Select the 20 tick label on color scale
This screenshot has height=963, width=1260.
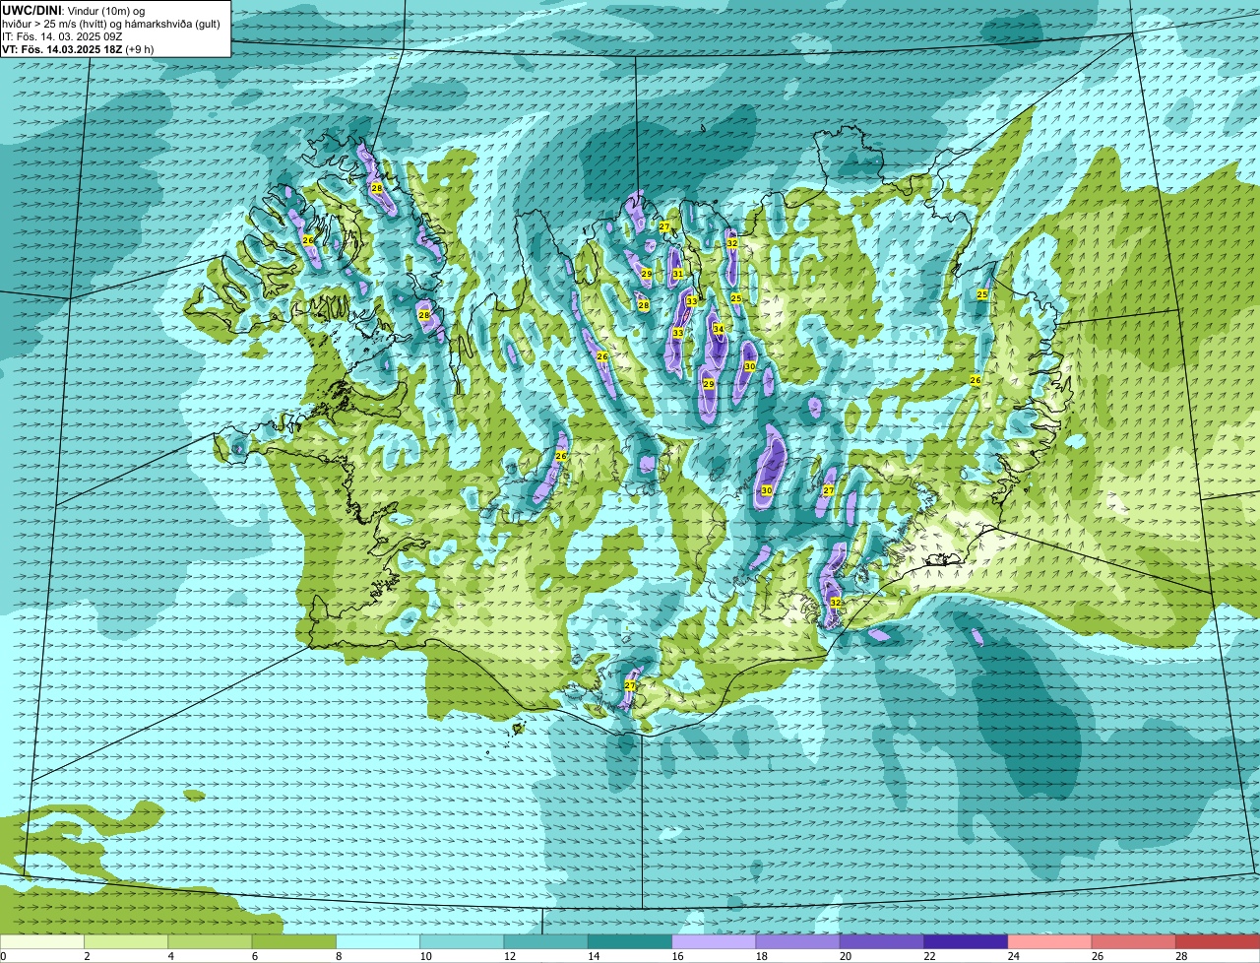[846, 956]
